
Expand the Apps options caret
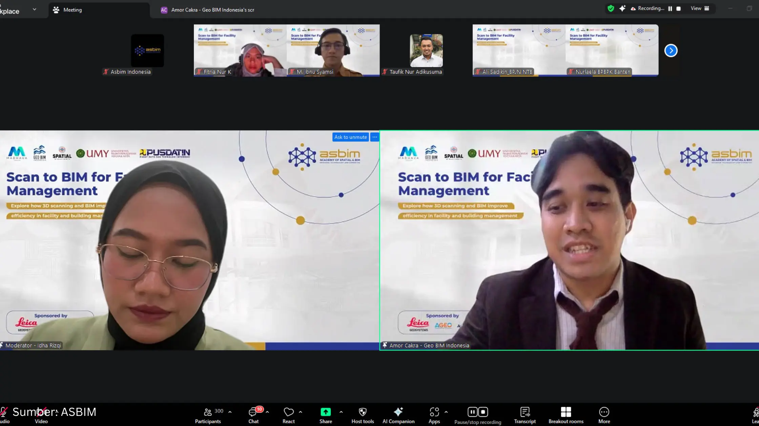coord(446,412)
